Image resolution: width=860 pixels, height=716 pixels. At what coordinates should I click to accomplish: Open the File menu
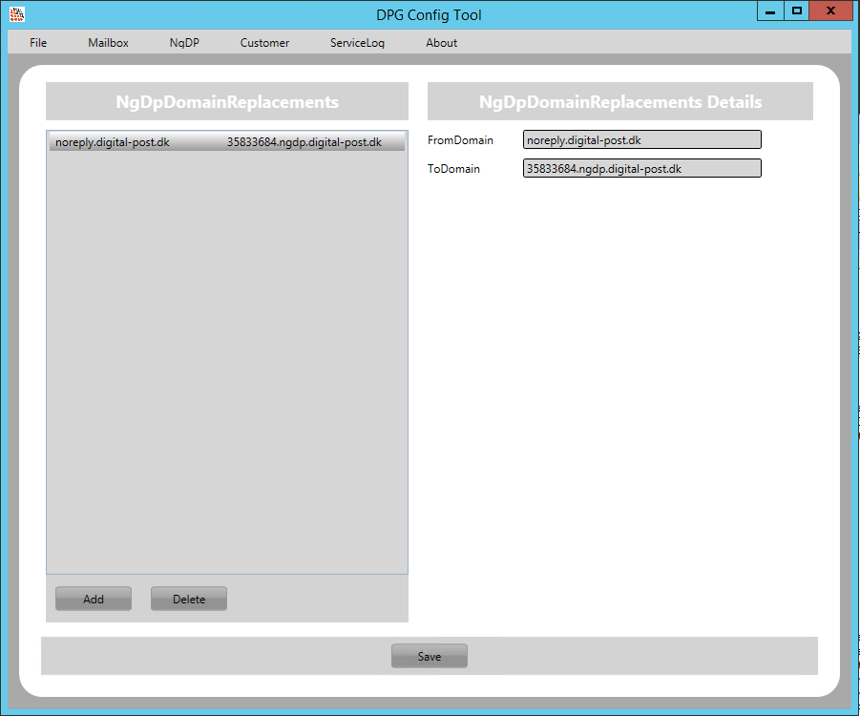38,43
